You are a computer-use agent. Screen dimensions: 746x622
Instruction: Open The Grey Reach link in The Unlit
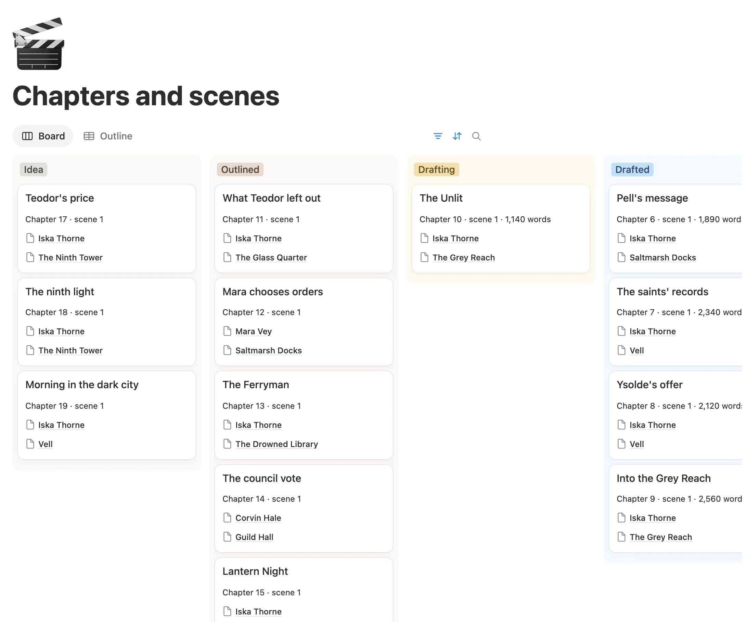pos(464,258)
